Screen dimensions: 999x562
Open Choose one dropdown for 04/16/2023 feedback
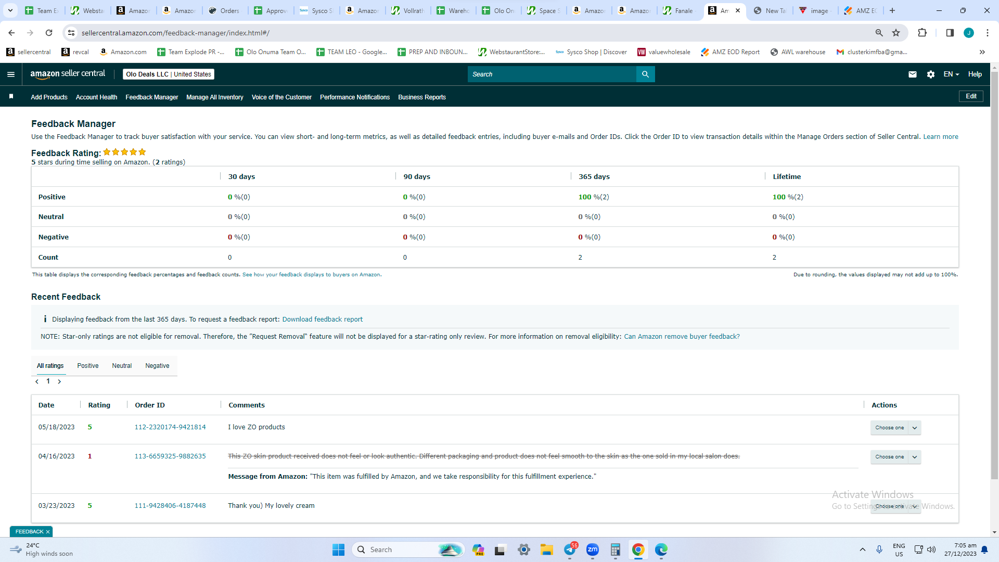click(x=895, y=457)
